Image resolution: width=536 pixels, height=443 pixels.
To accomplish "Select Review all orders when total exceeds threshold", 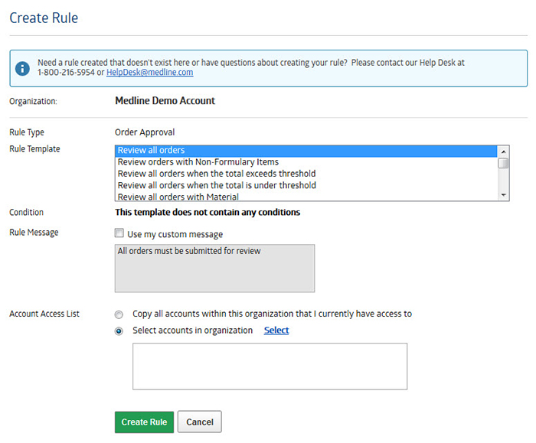I will (x=306, y=174).
